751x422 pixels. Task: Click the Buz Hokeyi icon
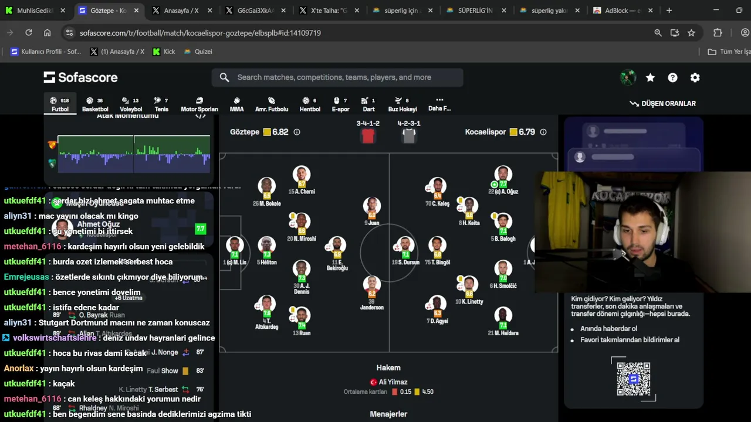click(x=398, y=100)
